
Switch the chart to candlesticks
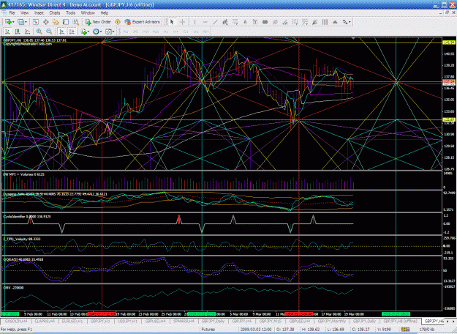18,31
